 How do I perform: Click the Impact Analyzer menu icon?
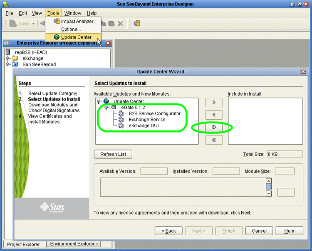(x=57, y=21)
